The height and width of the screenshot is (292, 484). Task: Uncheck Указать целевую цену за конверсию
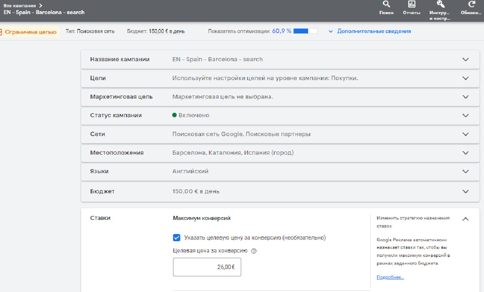tap(177, 238)
